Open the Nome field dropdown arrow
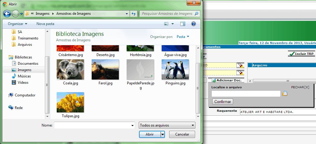The width and height of the screenshot is (316, 144). [x=132, y=125]
